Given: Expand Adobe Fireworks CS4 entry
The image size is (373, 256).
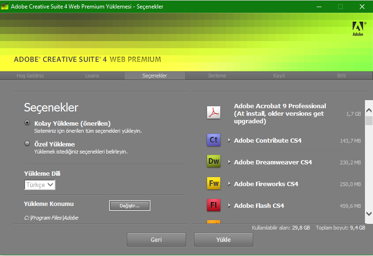Looking at the screenshot, I should (x=229, y=184).
